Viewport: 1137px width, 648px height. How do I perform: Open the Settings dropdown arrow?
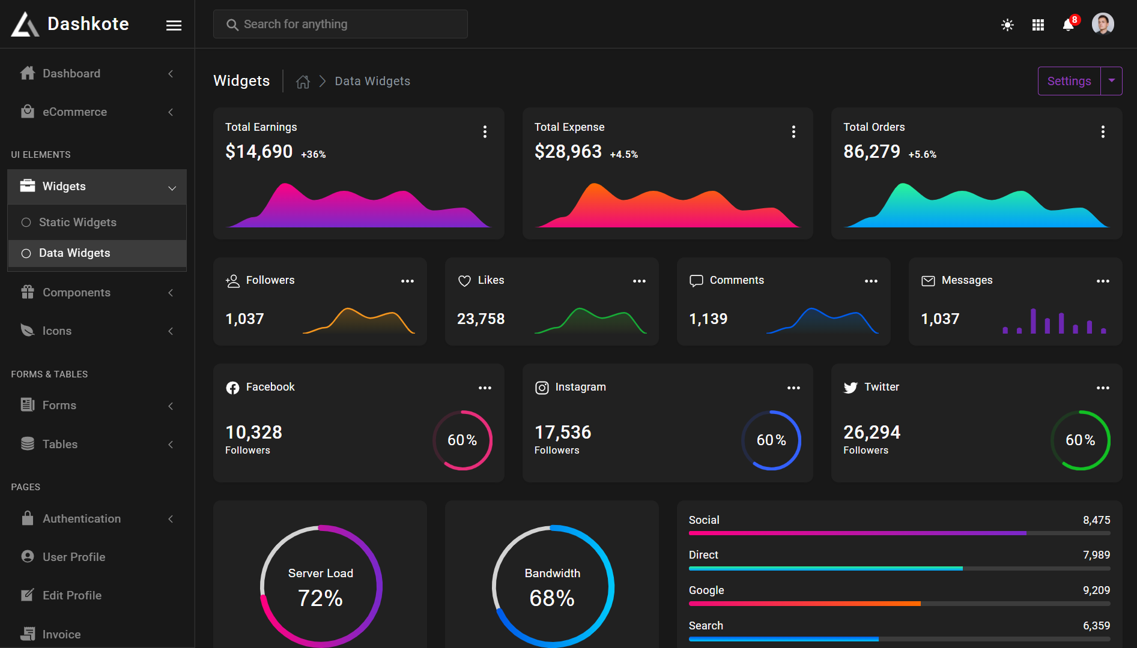(x=1111, y=81)
